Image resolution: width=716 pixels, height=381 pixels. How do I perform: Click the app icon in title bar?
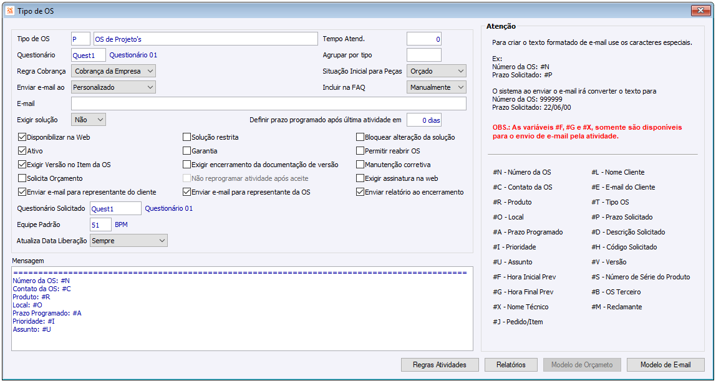7,11
